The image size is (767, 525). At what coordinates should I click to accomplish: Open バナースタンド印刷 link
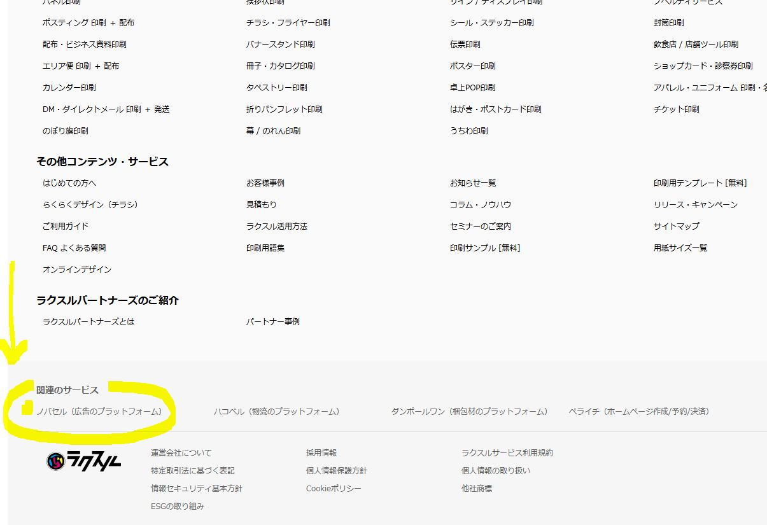point(281,45)
